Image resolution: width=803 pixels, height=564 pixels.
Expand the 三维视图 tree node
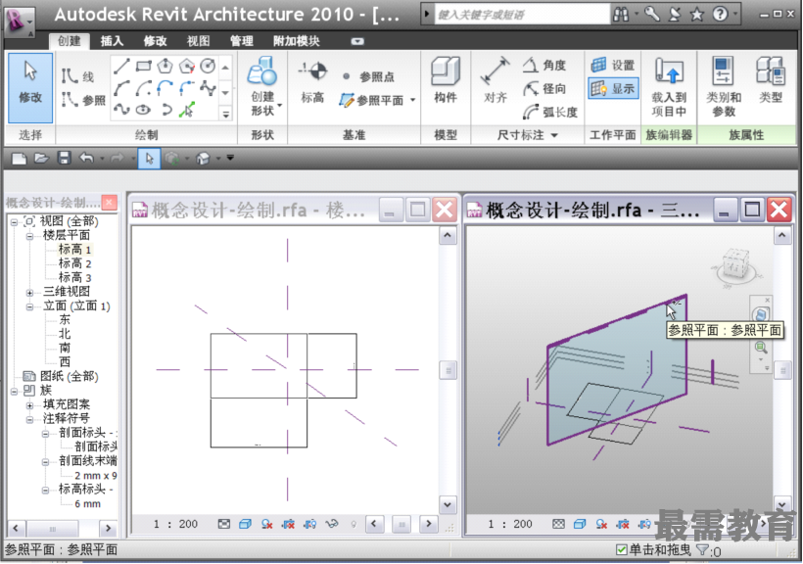pos(29,293)
